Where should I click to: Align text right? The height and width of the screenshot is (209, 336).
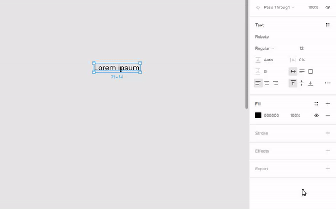click(x=276, y=83)
